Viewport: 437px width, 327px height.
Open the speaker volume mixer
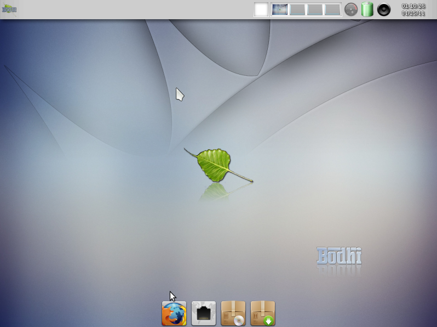pyautogui.click(x=384, y=9)
